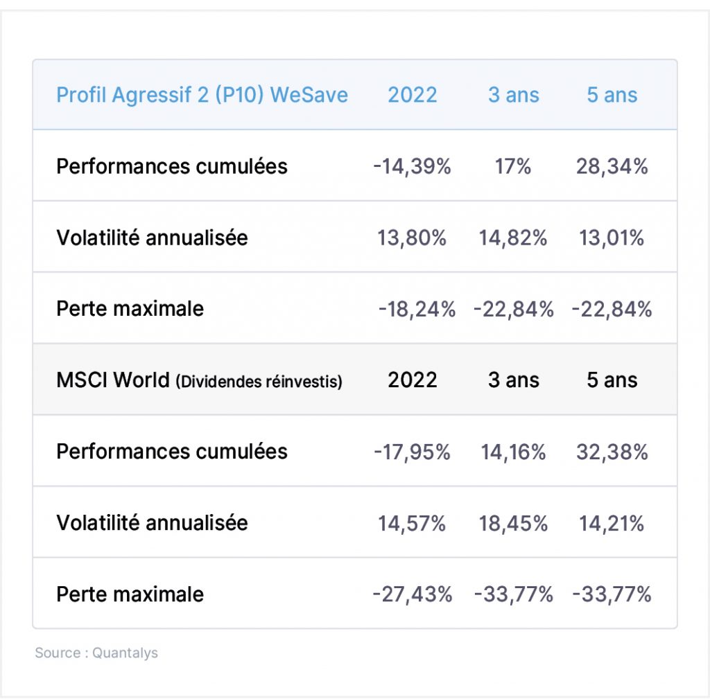Click the WeSave Volatilité annualisée row label

point(152,238)
